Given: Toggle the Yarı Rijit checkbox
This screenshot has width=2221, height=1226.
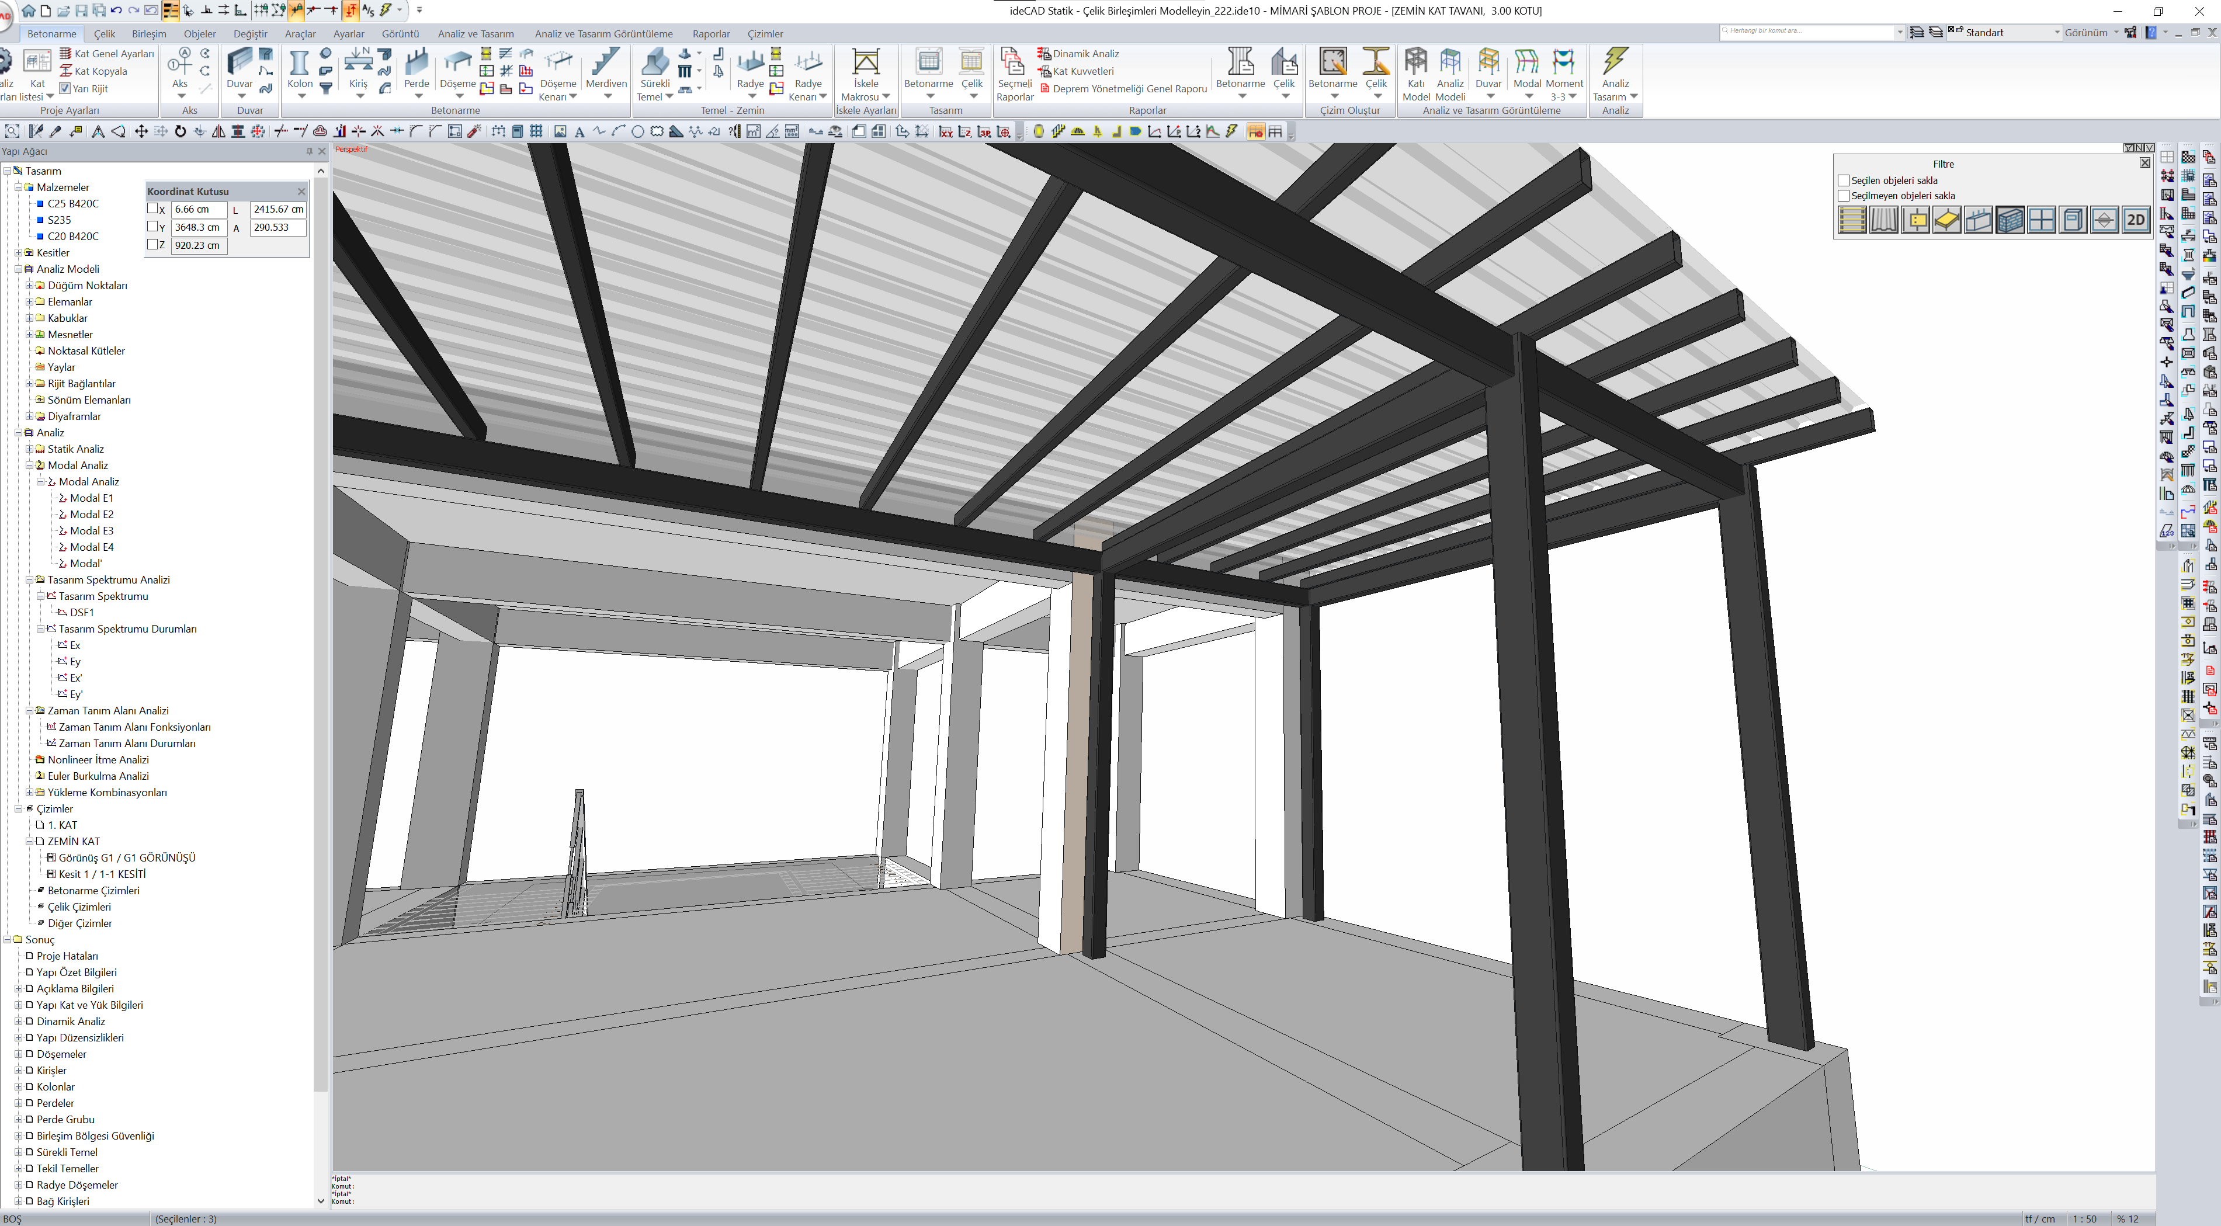Looking at the screenshot, I should [x=65, y=89].
